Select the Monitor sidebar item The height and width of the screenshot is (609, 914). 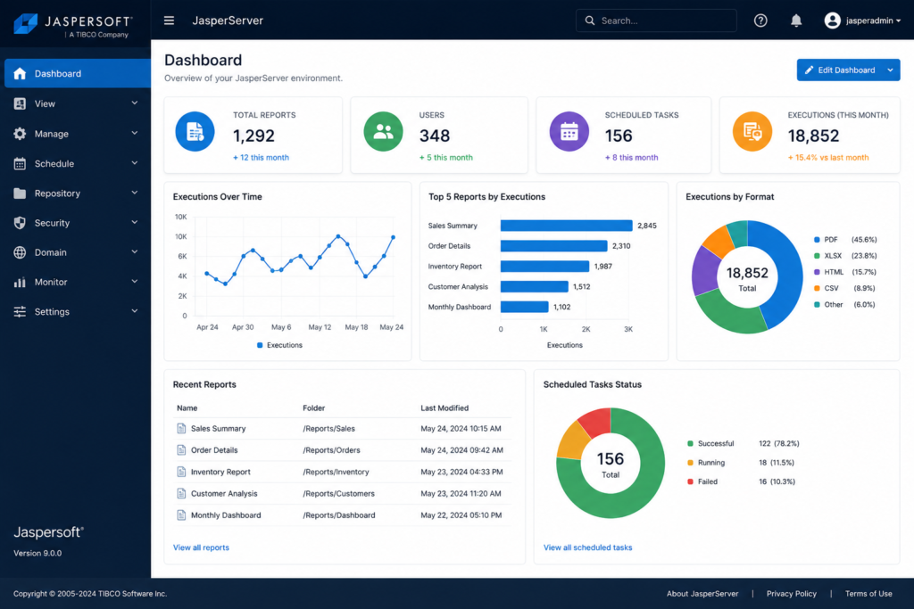tap(78, 282)
